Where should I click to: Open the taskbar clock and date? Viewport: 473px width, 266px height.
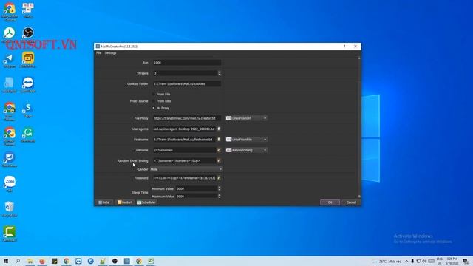[x=452, y=261]
